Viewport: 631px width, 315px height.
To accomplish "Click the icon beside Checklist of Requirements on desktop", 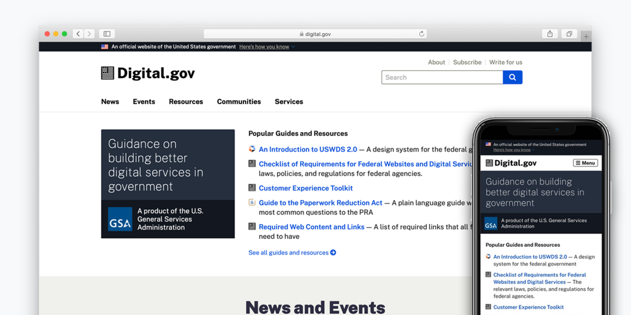I will (x=252, y=164).
